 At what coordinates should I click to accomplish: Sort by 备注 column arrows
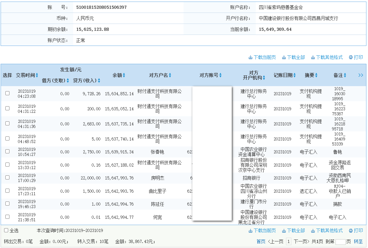[x=345, y=75]
